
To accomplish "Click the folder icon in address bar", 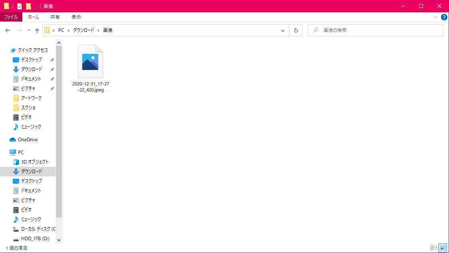I will pos(47,30).
